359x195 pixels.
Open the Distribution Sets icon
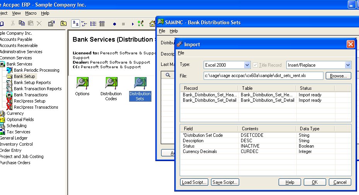pos(140,84)
